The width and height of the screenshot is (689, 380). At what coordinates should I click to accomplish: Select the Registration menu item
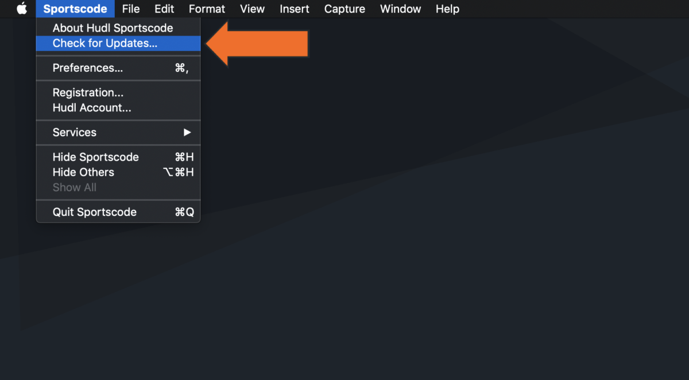88,92
